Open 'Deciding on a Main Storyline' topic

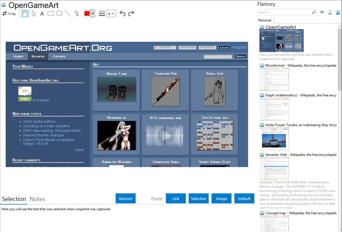tap(47, 126)
